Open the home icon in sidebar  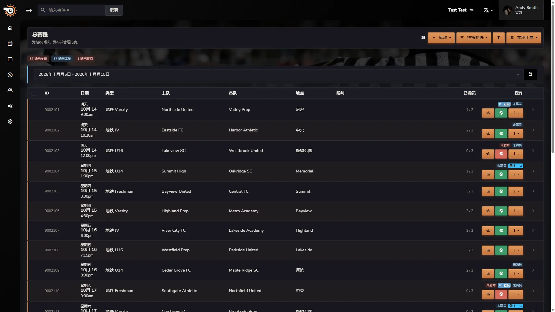tap(10, 28)
